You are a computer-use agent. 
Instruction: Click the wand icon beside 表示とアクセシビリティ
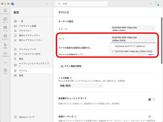[x=15, y=40]
